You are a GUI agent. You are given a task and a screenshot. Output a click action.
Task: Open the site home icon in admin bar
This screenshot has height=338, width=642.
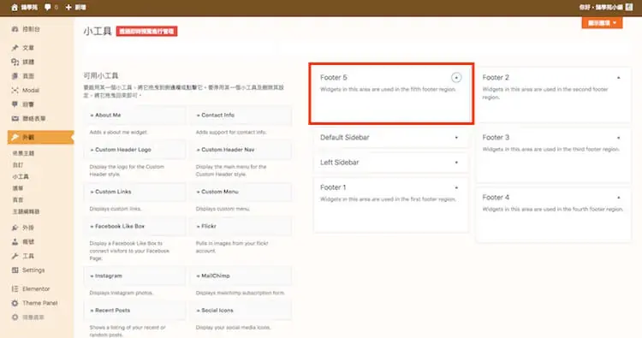pyautogui.click(x=15, y=8)
